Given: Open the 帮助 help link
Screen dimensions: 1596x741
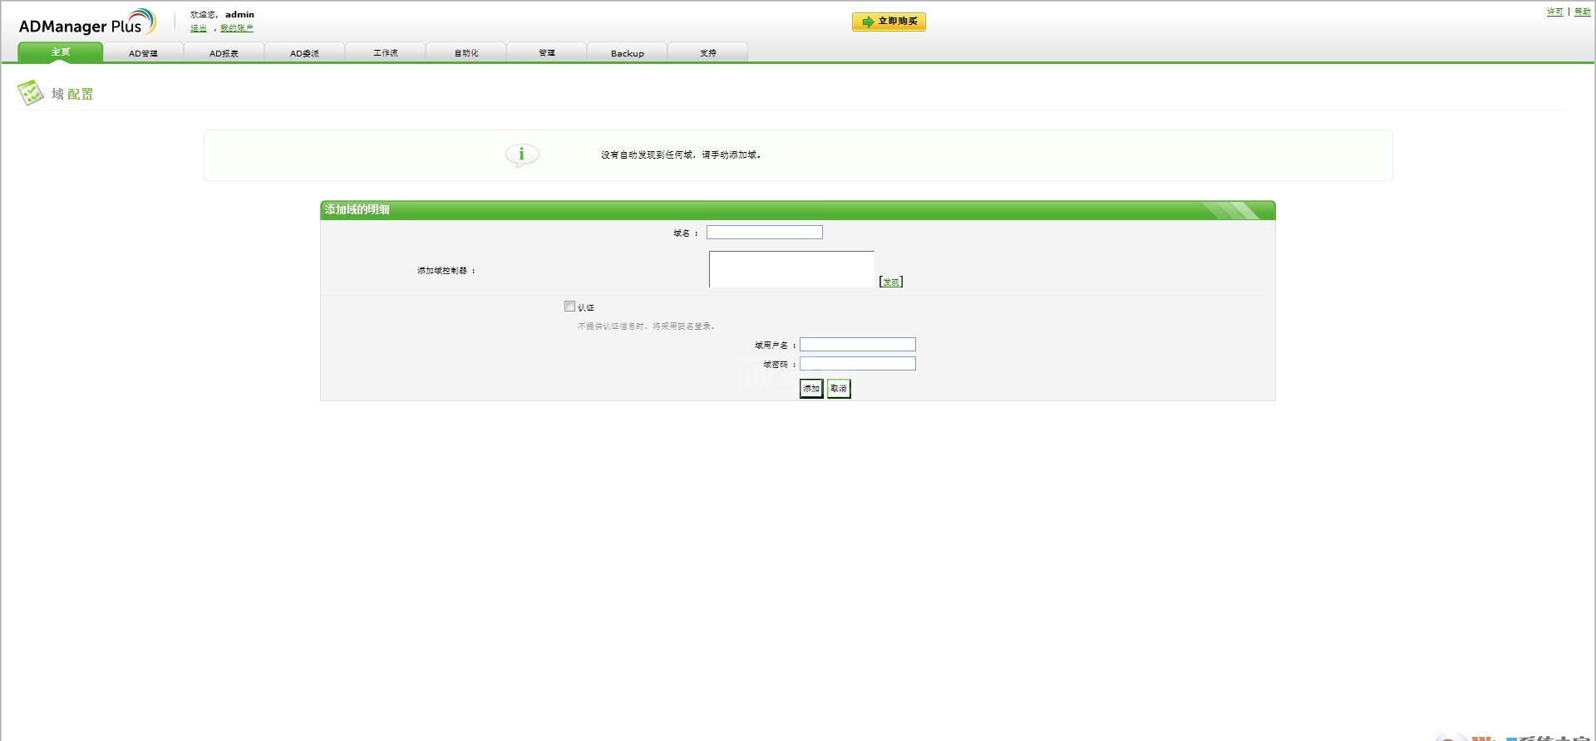Looking at the screenshot, I should click(1583, 12).
